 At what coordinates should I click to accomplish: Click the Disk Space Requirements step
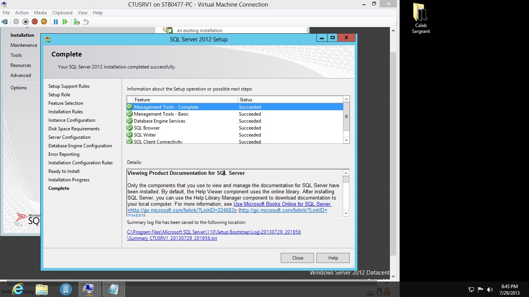click(74, 129)
